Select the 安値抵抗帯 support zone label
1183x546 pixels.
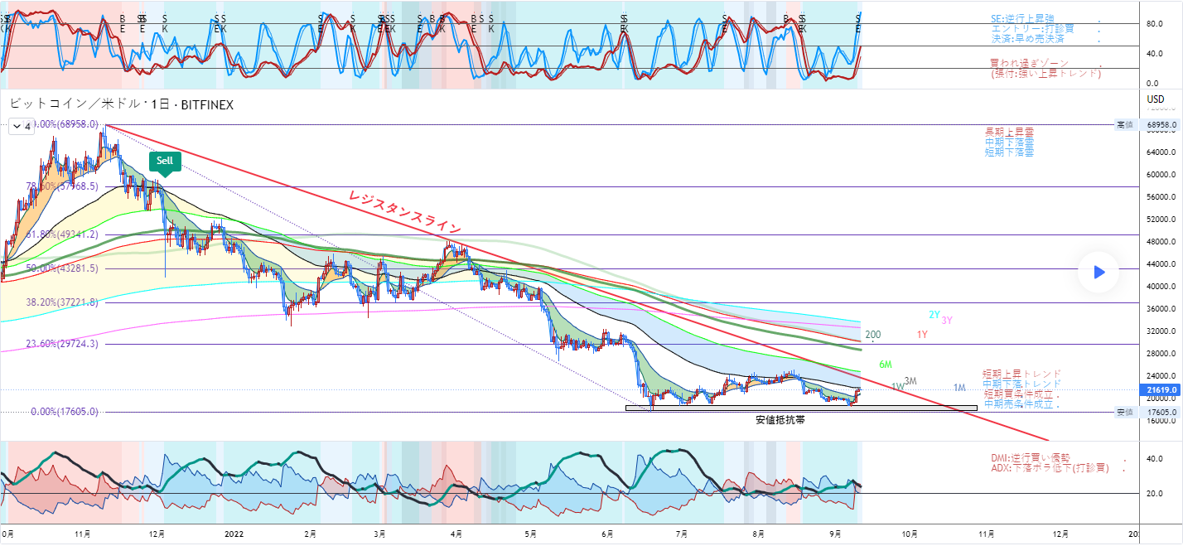(x=780, y=420)
